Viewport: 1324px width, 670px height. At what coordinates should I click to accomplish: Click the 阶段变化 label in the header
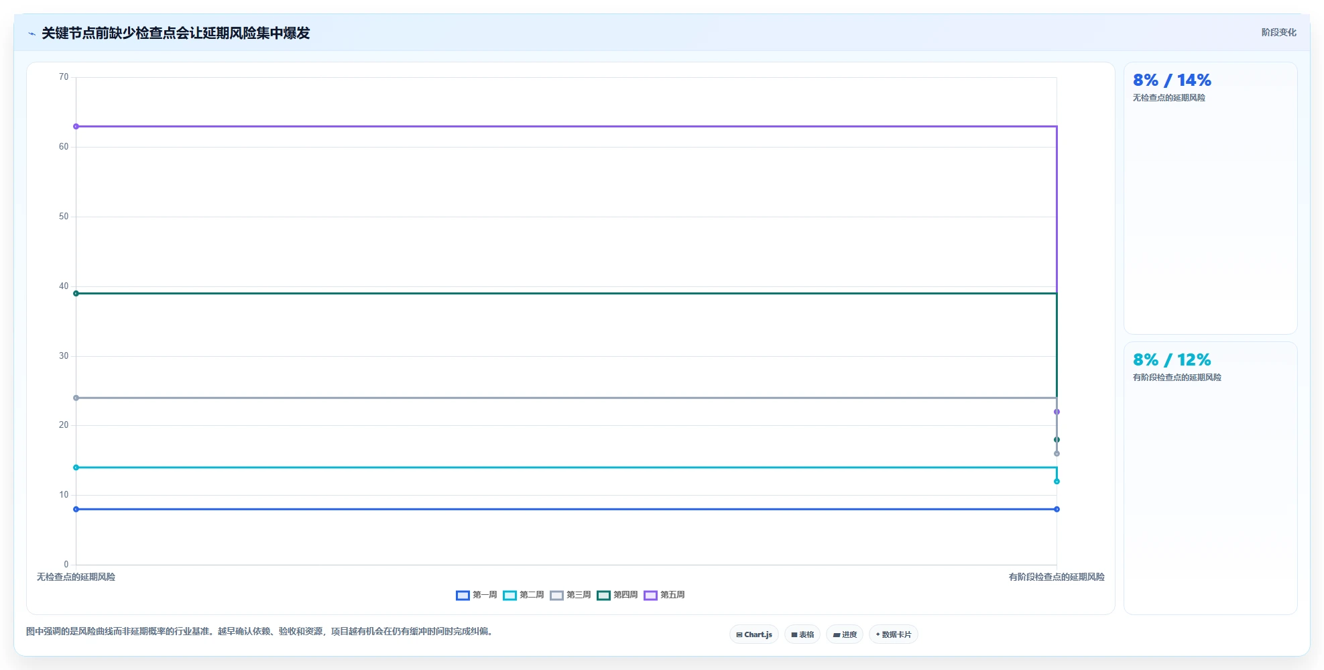[x=1278, y=32]
